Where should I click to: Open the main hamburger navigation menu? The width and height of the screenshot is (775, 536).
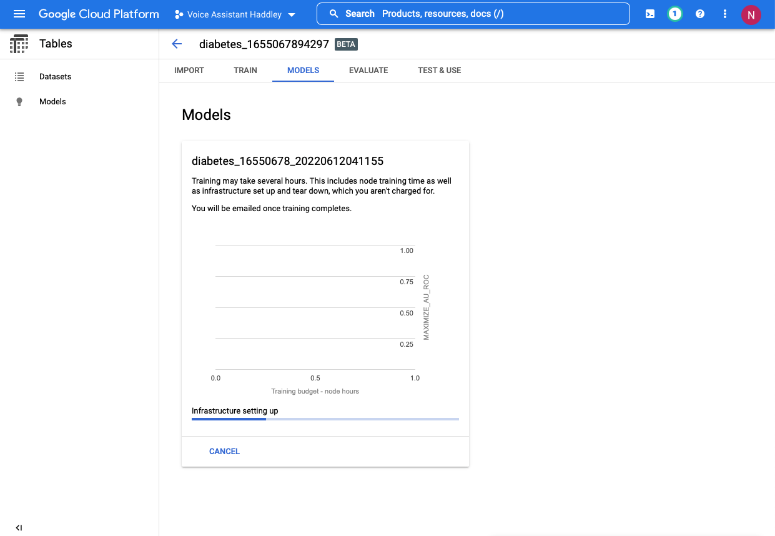[x=19, y=14]
